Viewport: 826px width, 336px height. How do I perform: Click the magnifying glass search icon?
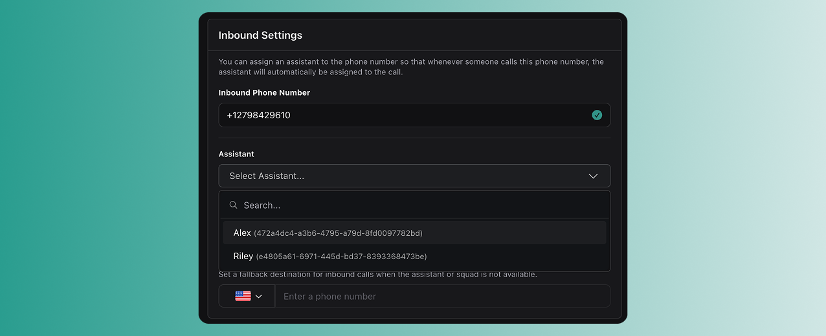click(233, 205)
